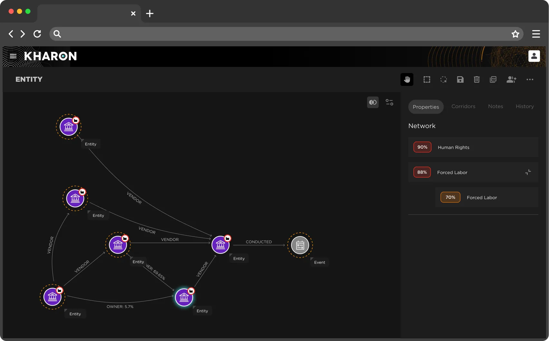Click the ENTITY page title
This screenshot has width=549, height=341.
[29, 79]
